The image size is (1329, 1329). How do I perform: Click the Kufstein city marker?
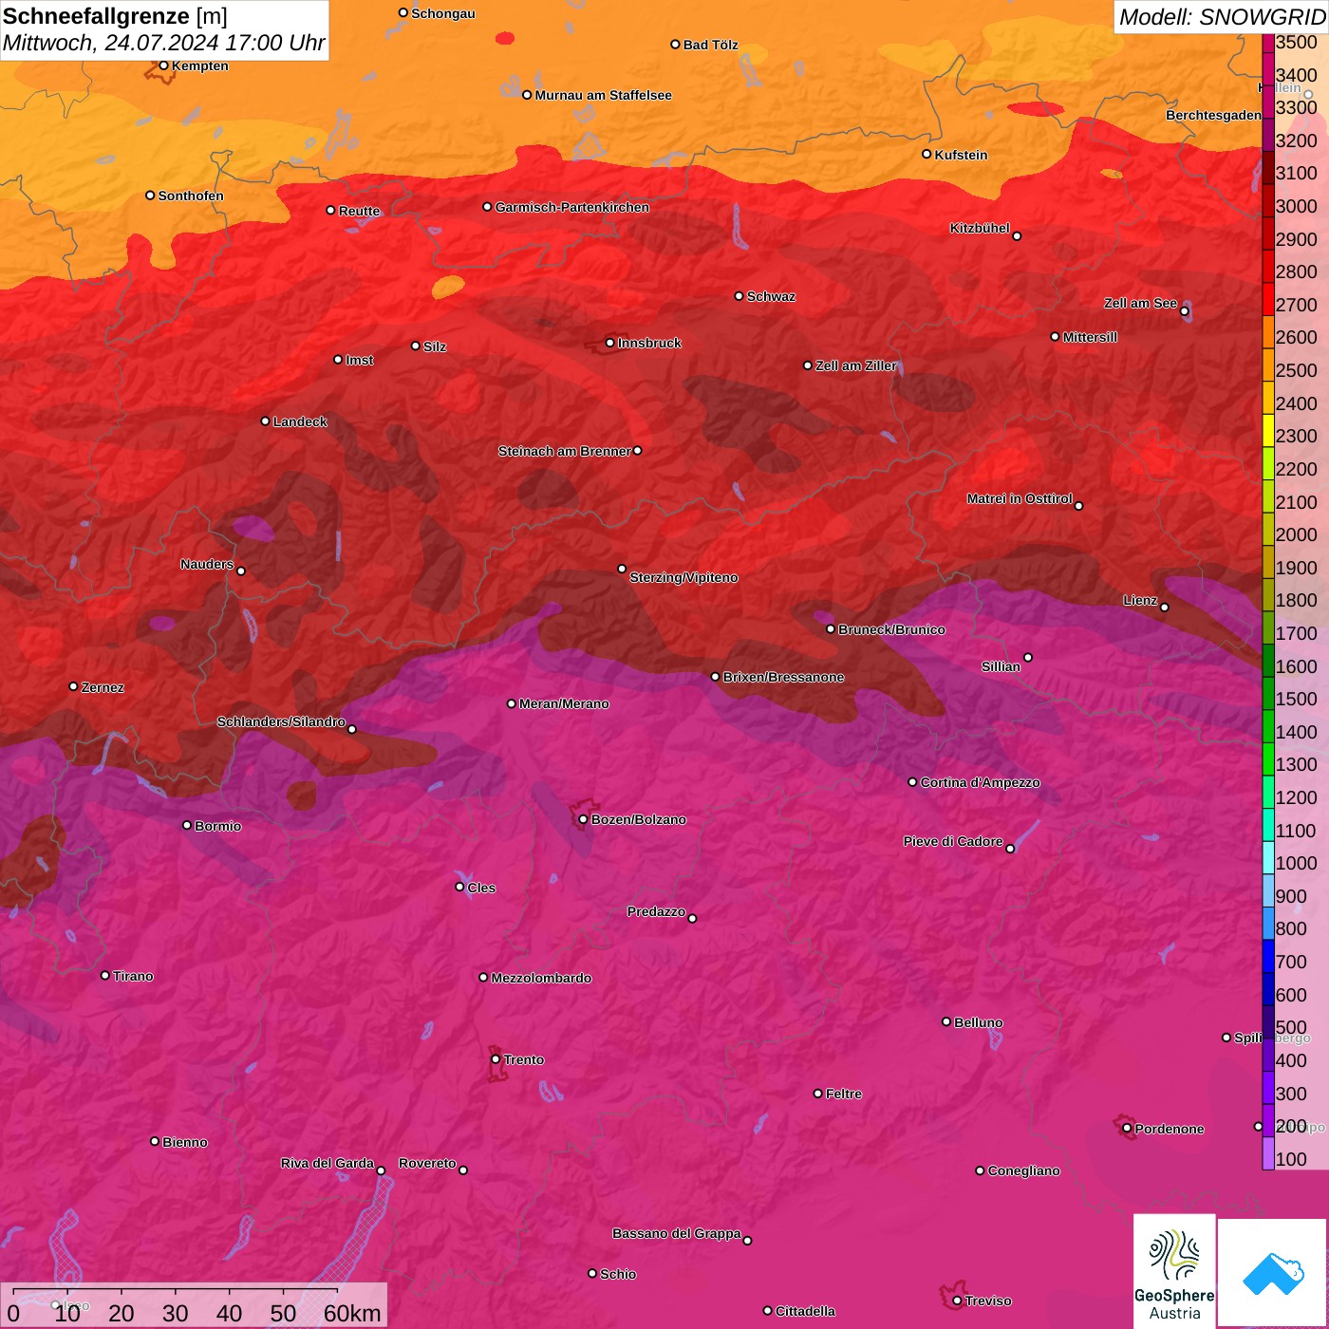927,154
